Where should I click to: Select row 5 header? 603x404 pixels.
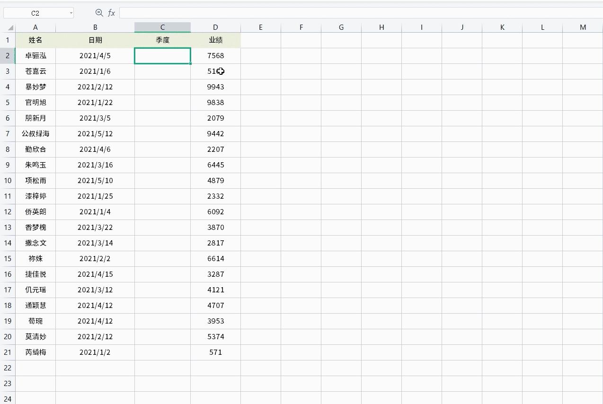(x=8, y=103)
